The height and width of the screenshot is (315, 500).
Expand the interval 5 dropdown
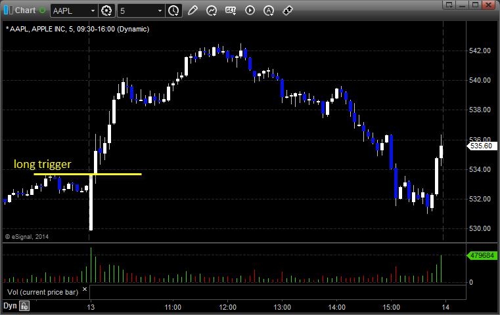(160, 11)
